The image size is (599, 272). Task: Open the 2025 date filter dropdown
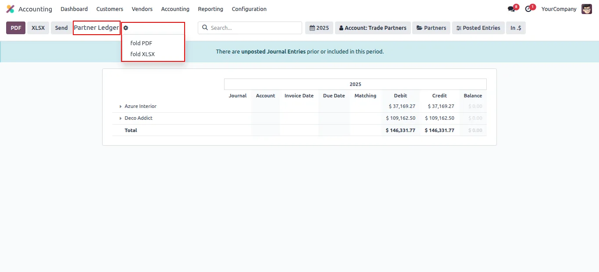[x=319, y=28]
